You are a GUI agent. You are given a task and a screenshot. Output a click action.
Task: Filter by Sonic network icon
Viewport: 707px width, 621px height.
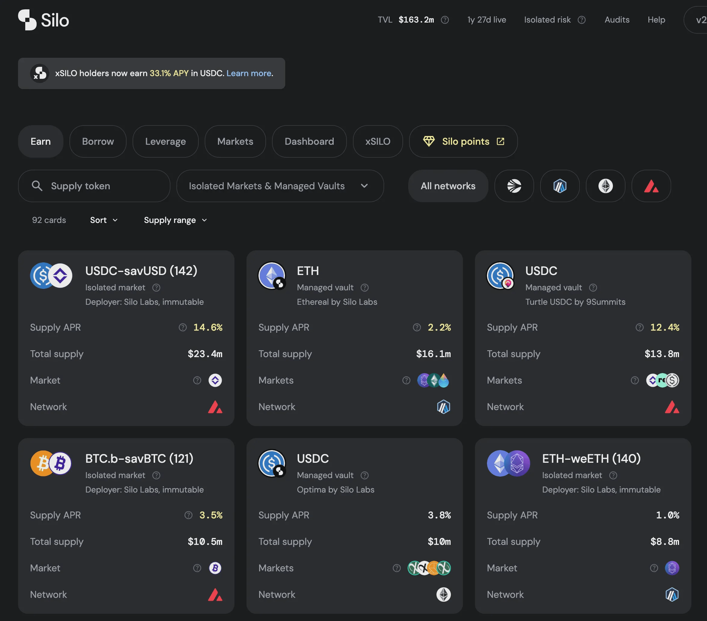pos(514,186)
